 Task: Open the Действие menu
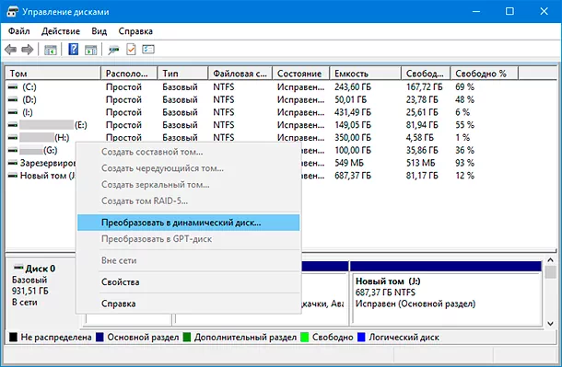click(x=61, y=31)
